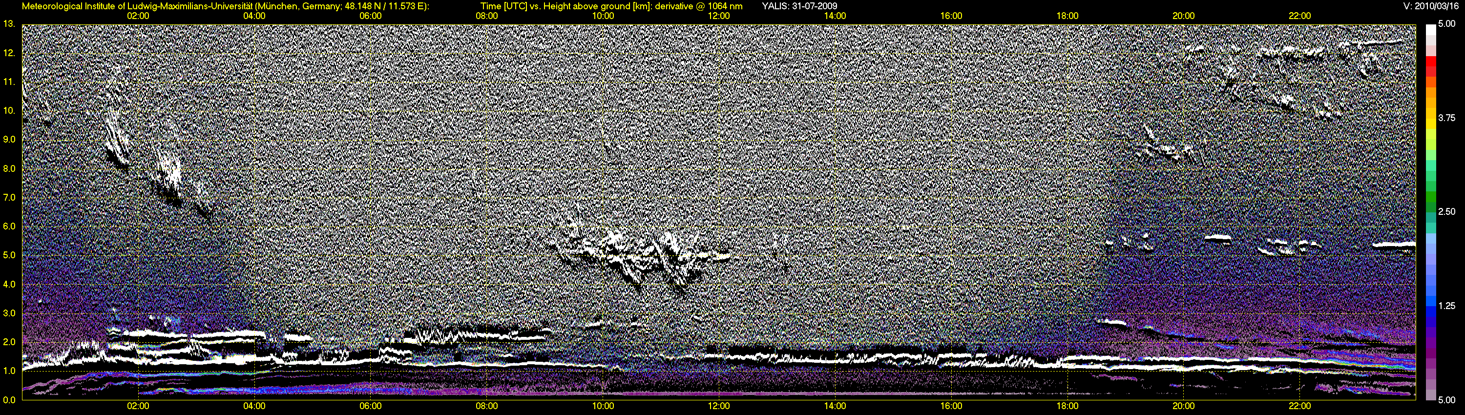Click the yellow segment of the color scale
Screen dimensions: 1465x415
pos(1430,125)
